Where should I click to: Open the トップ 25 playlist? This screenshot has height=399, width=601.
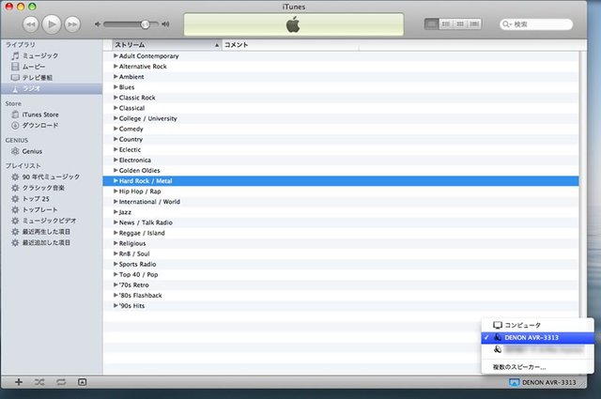pyautogui.click(x=52, y=198)
